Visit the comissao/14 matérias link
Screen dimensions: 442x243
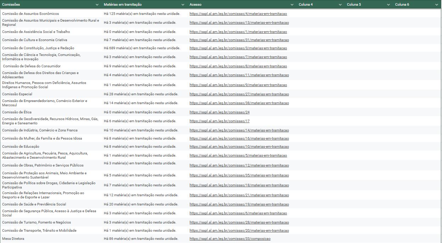click(239, 130)
